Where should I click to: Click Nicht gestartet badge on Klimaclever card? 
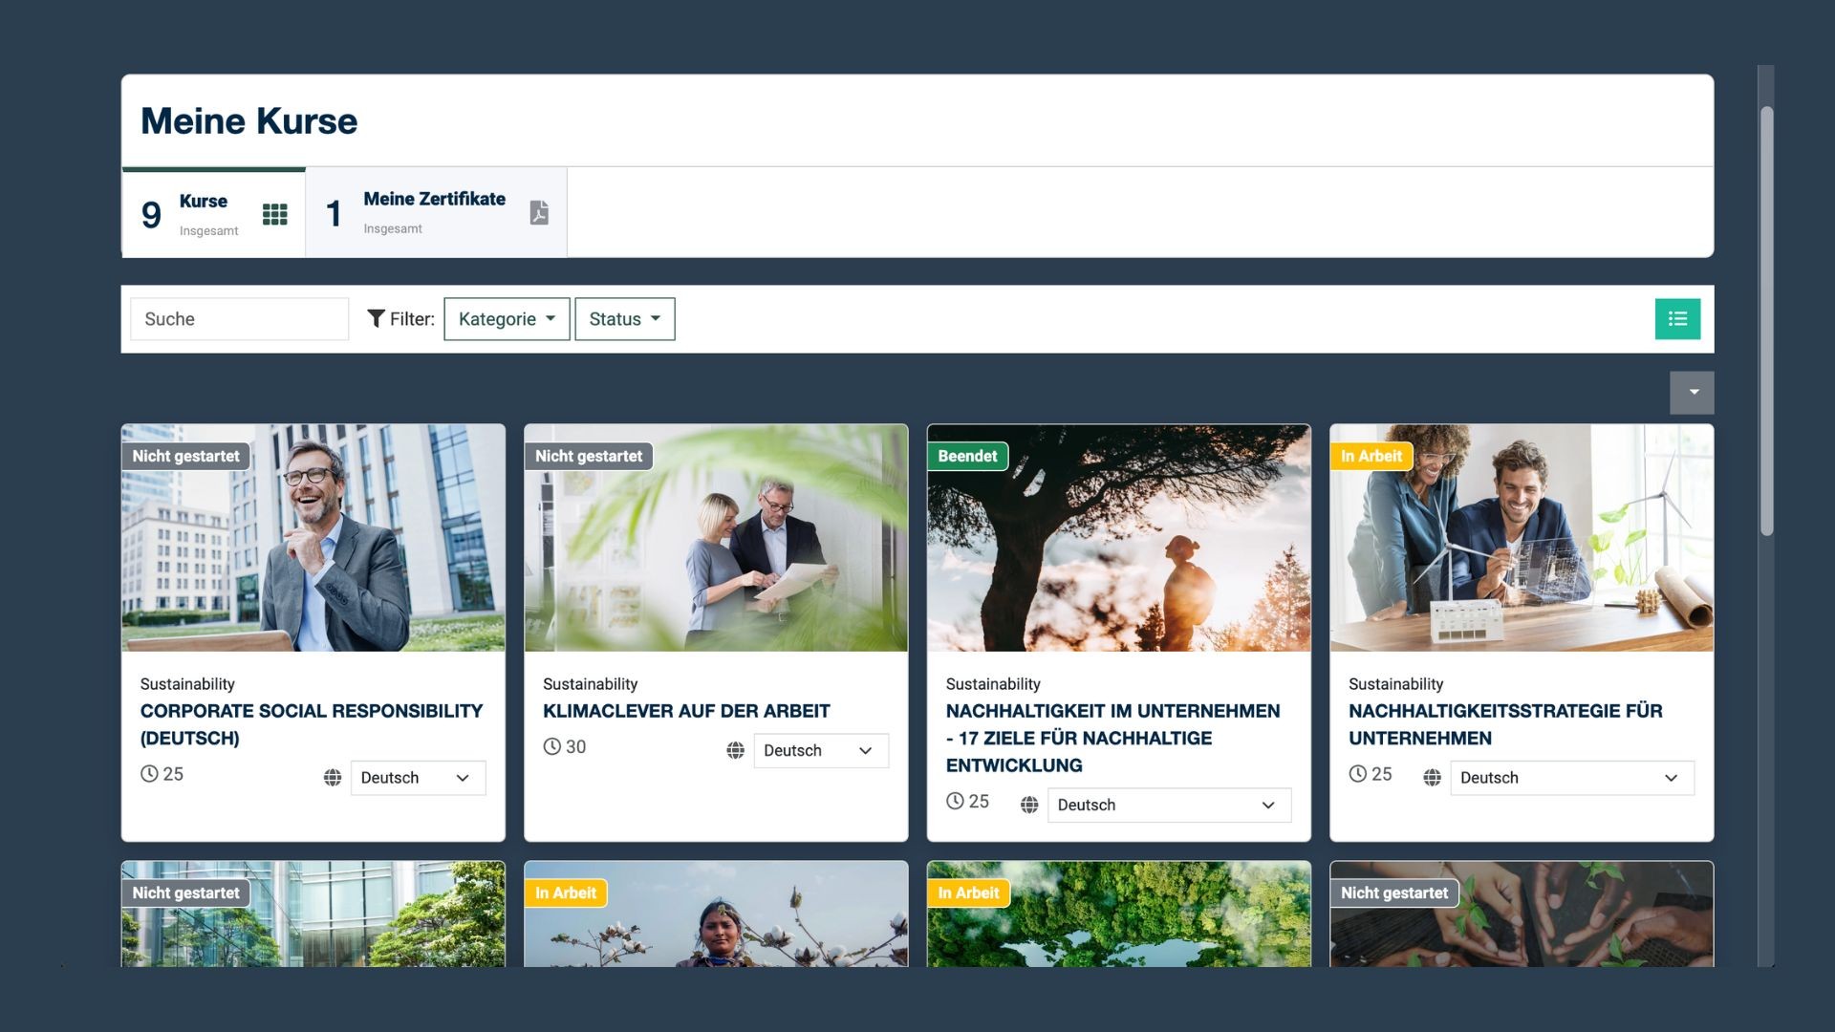589,457
